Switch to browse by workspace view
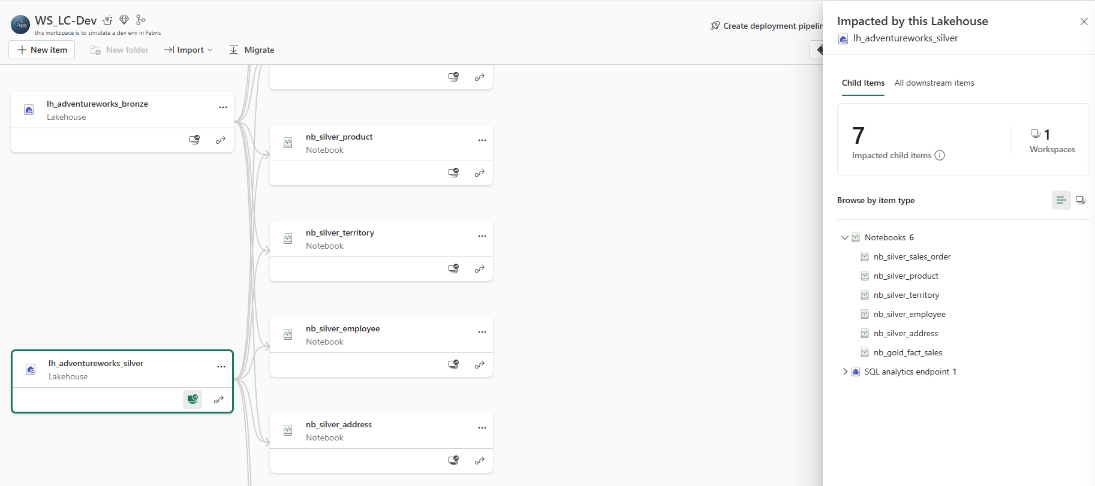The image size is (1095, 486). click(x=1080, y=200)
